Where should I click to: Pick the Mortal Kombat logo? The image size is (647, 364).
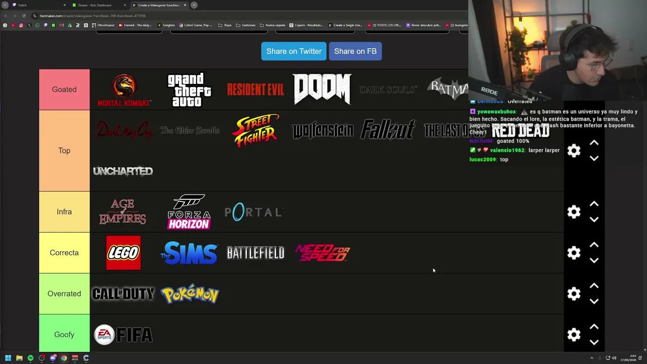click(x=123, y=89)
